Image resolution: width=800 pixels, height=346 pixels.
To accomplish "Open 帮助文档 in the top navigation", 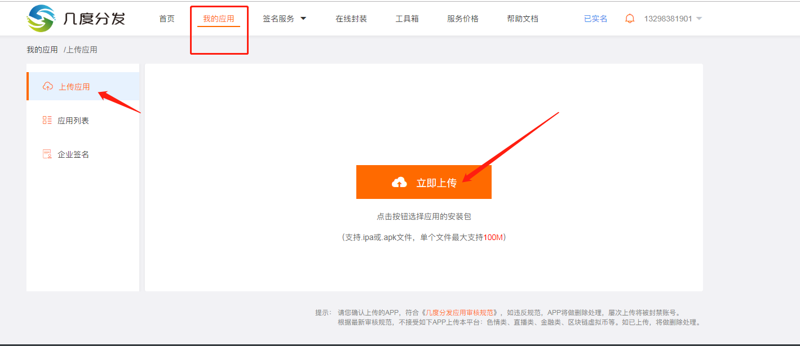I will 523,19.
